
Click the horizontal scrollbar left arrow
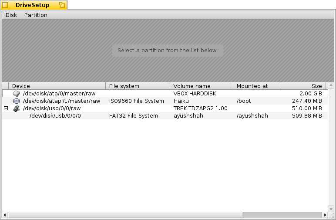5,215
